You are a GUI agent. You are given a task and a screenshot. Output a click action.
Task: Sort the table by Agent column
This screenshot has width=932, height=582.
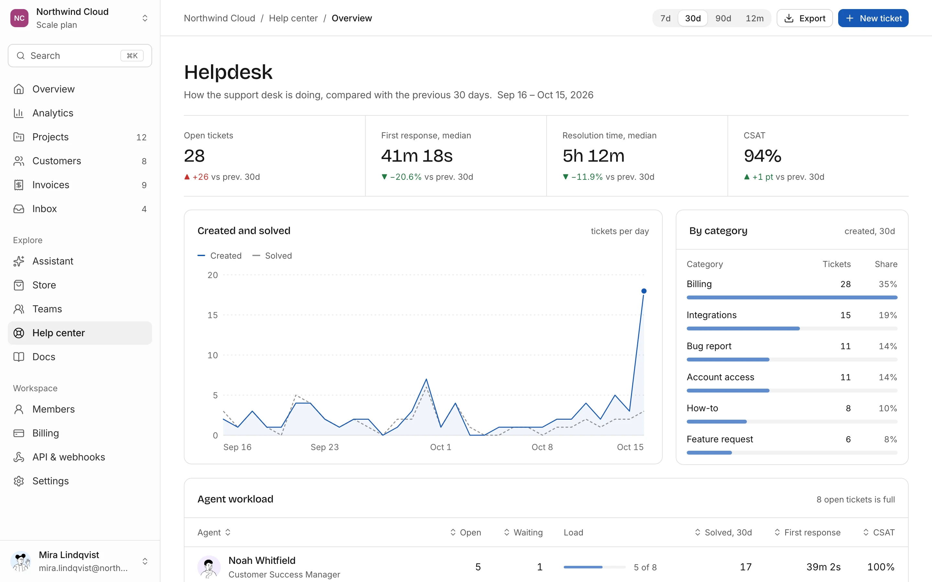coord(214,532)
